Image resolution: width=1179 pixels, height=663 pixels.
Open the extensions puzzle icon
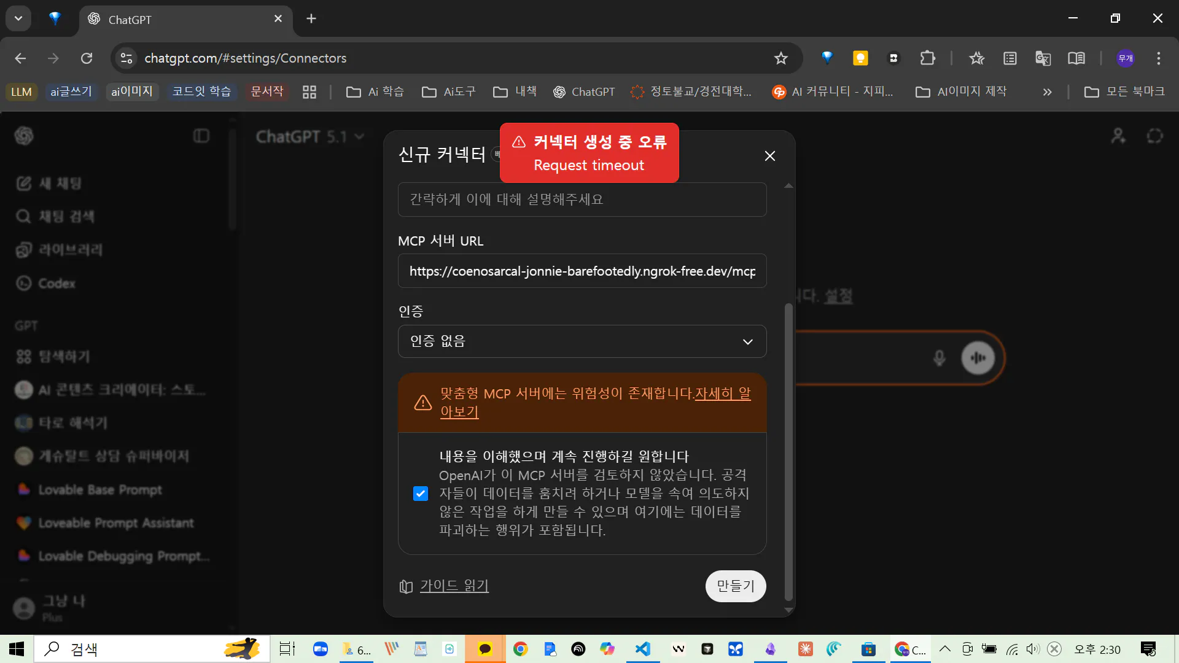[927, 58]
